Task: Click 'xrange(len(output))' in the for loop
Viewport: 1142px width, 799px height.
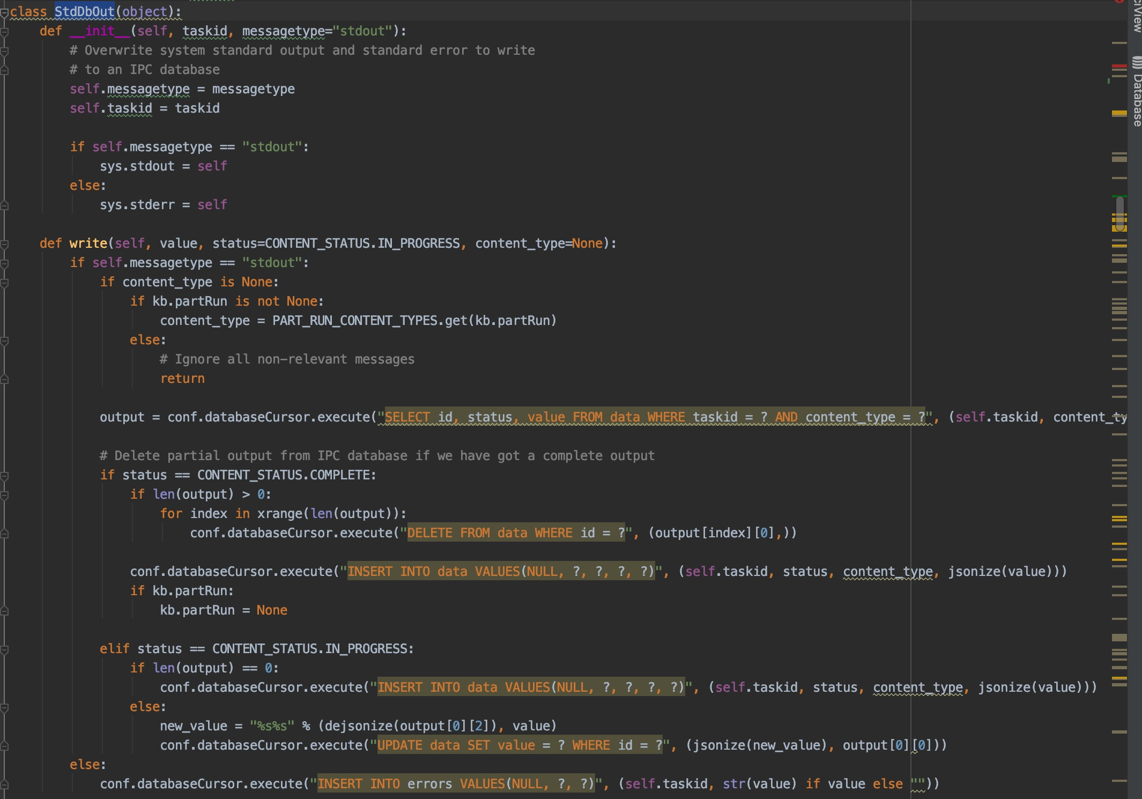Action: tap(328, 514)
